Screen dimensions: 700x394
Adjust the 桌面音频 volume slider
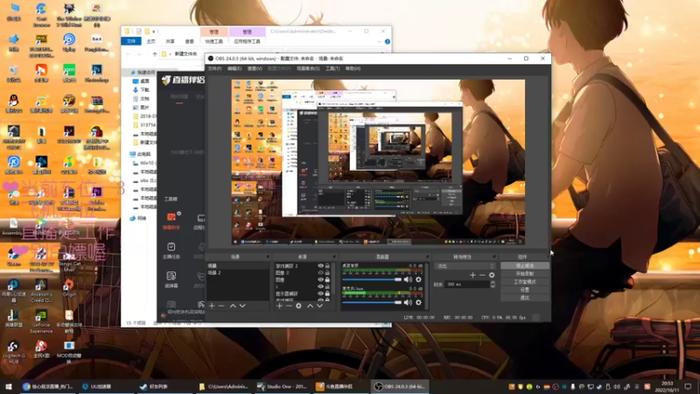[x=372, y=279]
